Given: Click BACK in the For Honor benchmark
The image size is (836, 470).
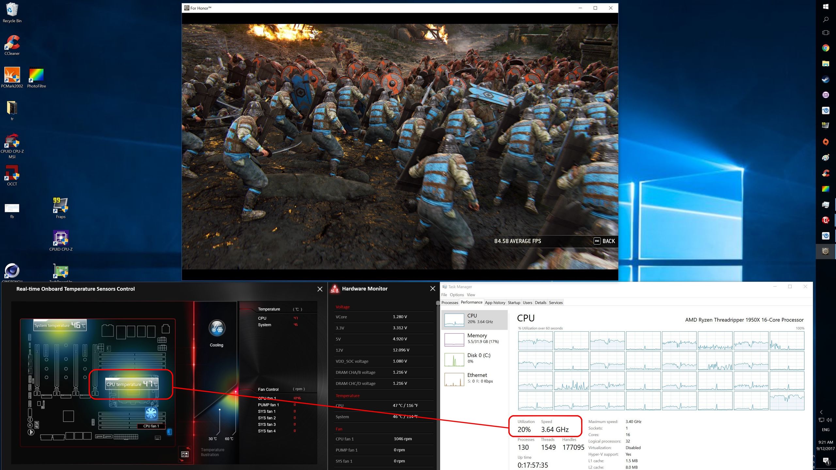Looking at the screenshot, I should 604,241.
